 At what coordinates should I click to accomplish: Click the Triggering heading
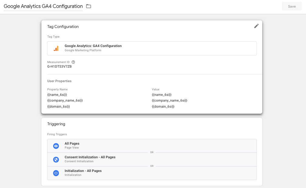56,124
